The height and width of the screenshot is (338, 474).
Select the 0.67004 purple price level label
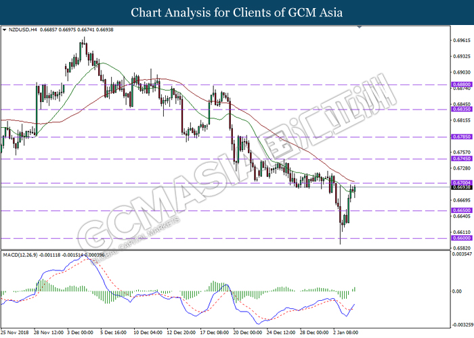point(462,183)
